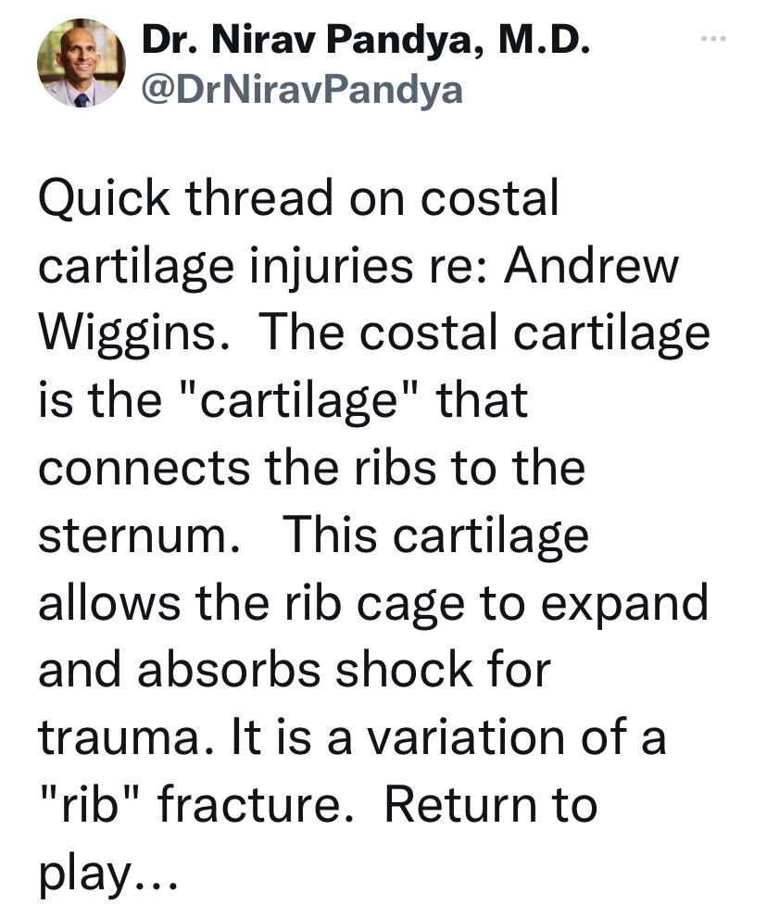The width and height of the screenshot is (767, 918).
Task: Click the line "connects the ribs to the"
Action: (x=311, y=469)
